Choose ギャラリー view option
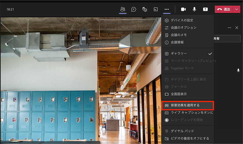This screenshot has height=144, width=243. [187, 53]
